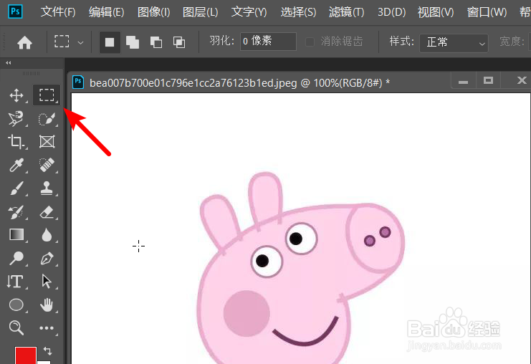This screenshot has width=531, height=364.
Task: Select the Clone Stamp tool
Action: (47, 188)
